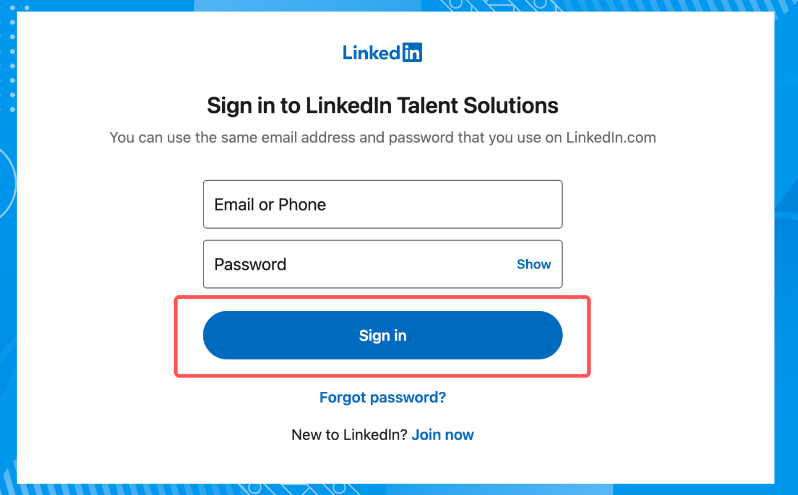Click the subtitle about using the same email address
This screenshot has width=798, height=495.
(382, 137)
